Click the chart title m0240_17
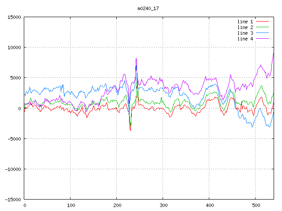This screenshot has height=211, width=282. 148,8
